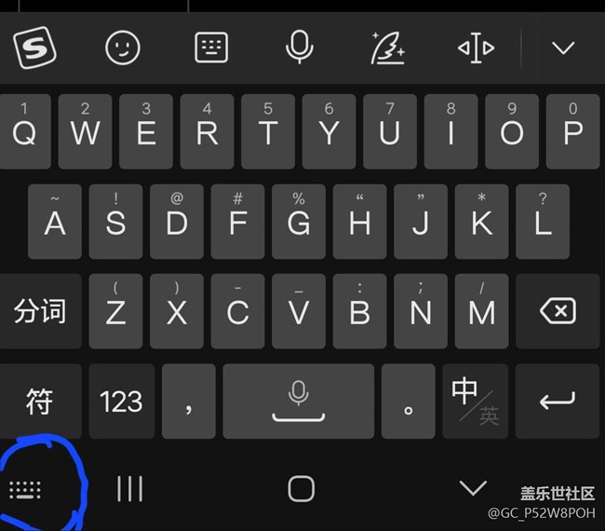Tap the backspace delete key
605x531 pixels.
coord(558,311)
